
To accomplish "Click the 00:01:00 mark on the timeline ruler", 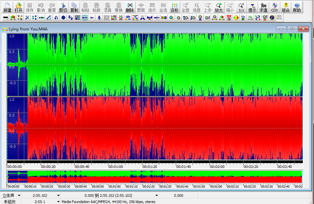I will (116, 166).
